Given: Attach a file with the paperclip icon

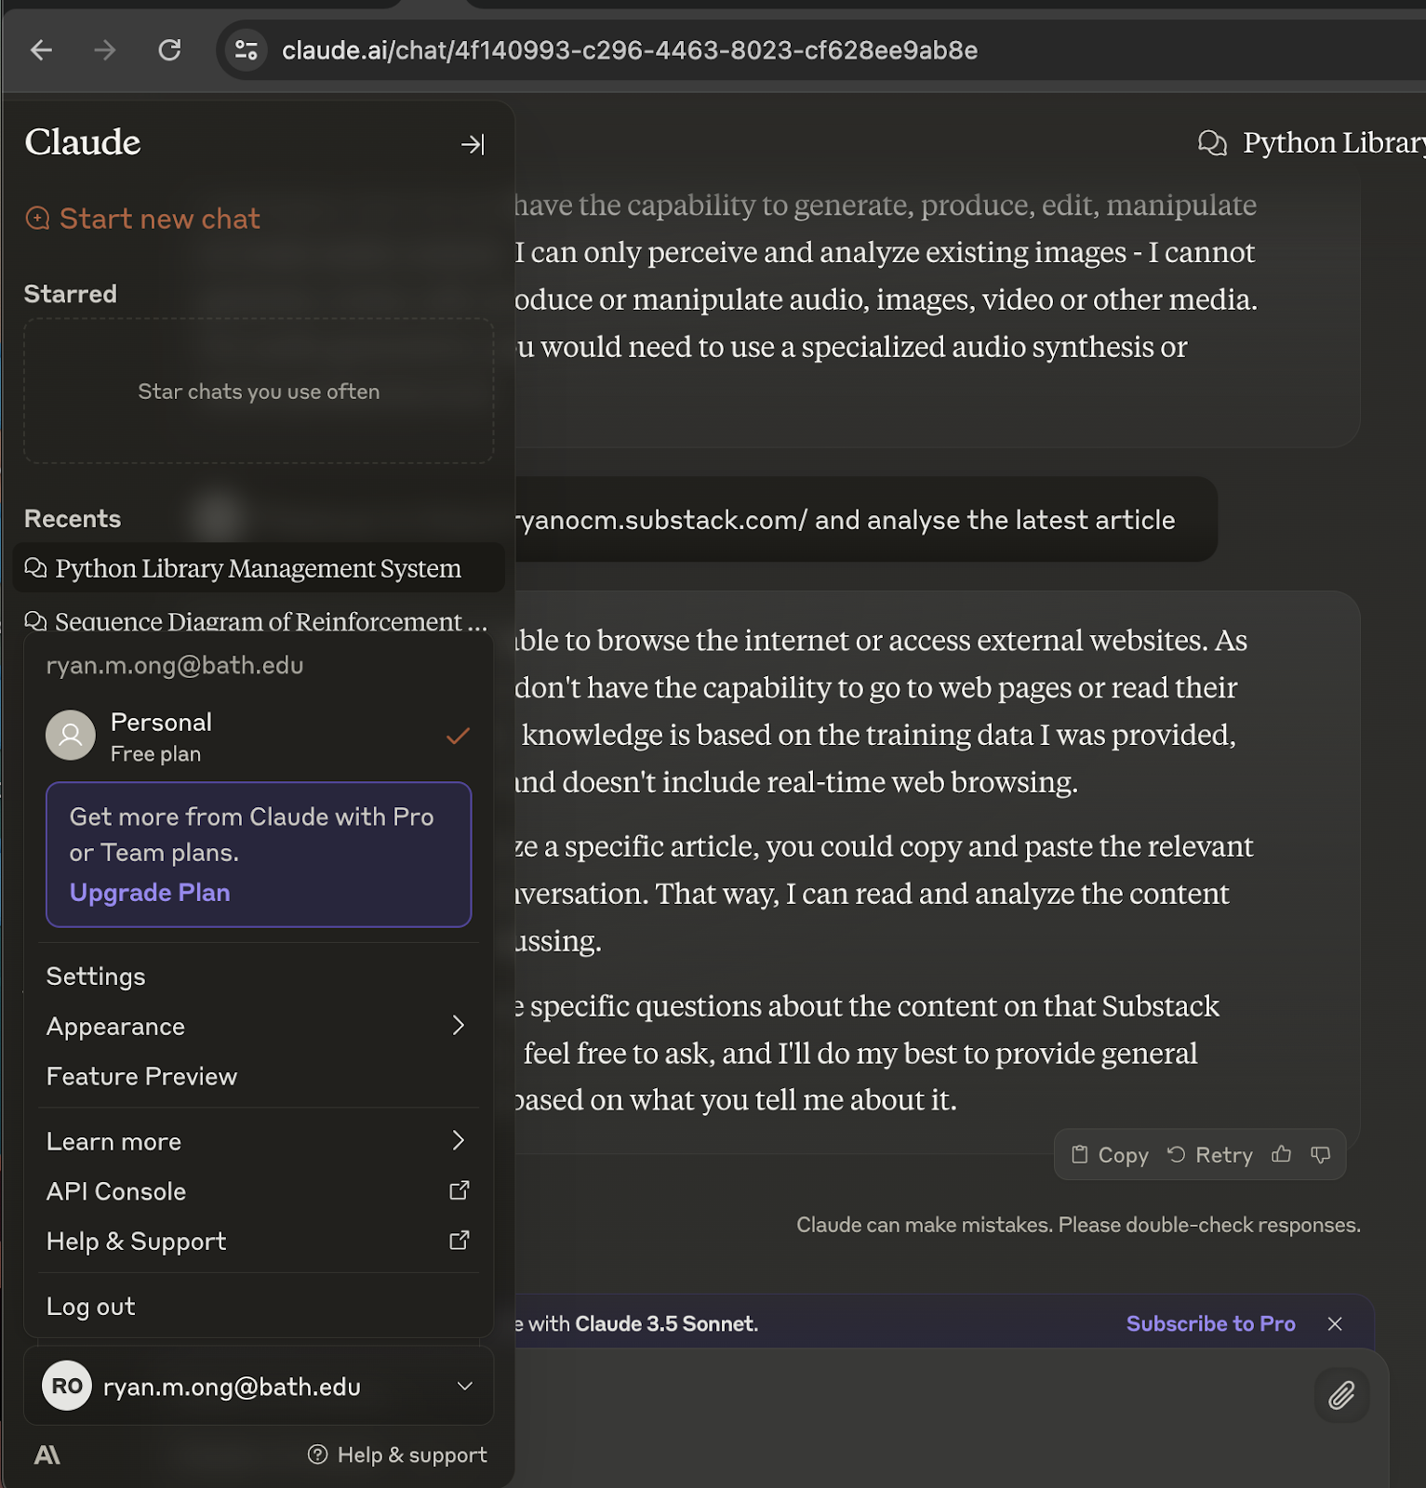Looking at the screenshot, I should 1341,1395.
